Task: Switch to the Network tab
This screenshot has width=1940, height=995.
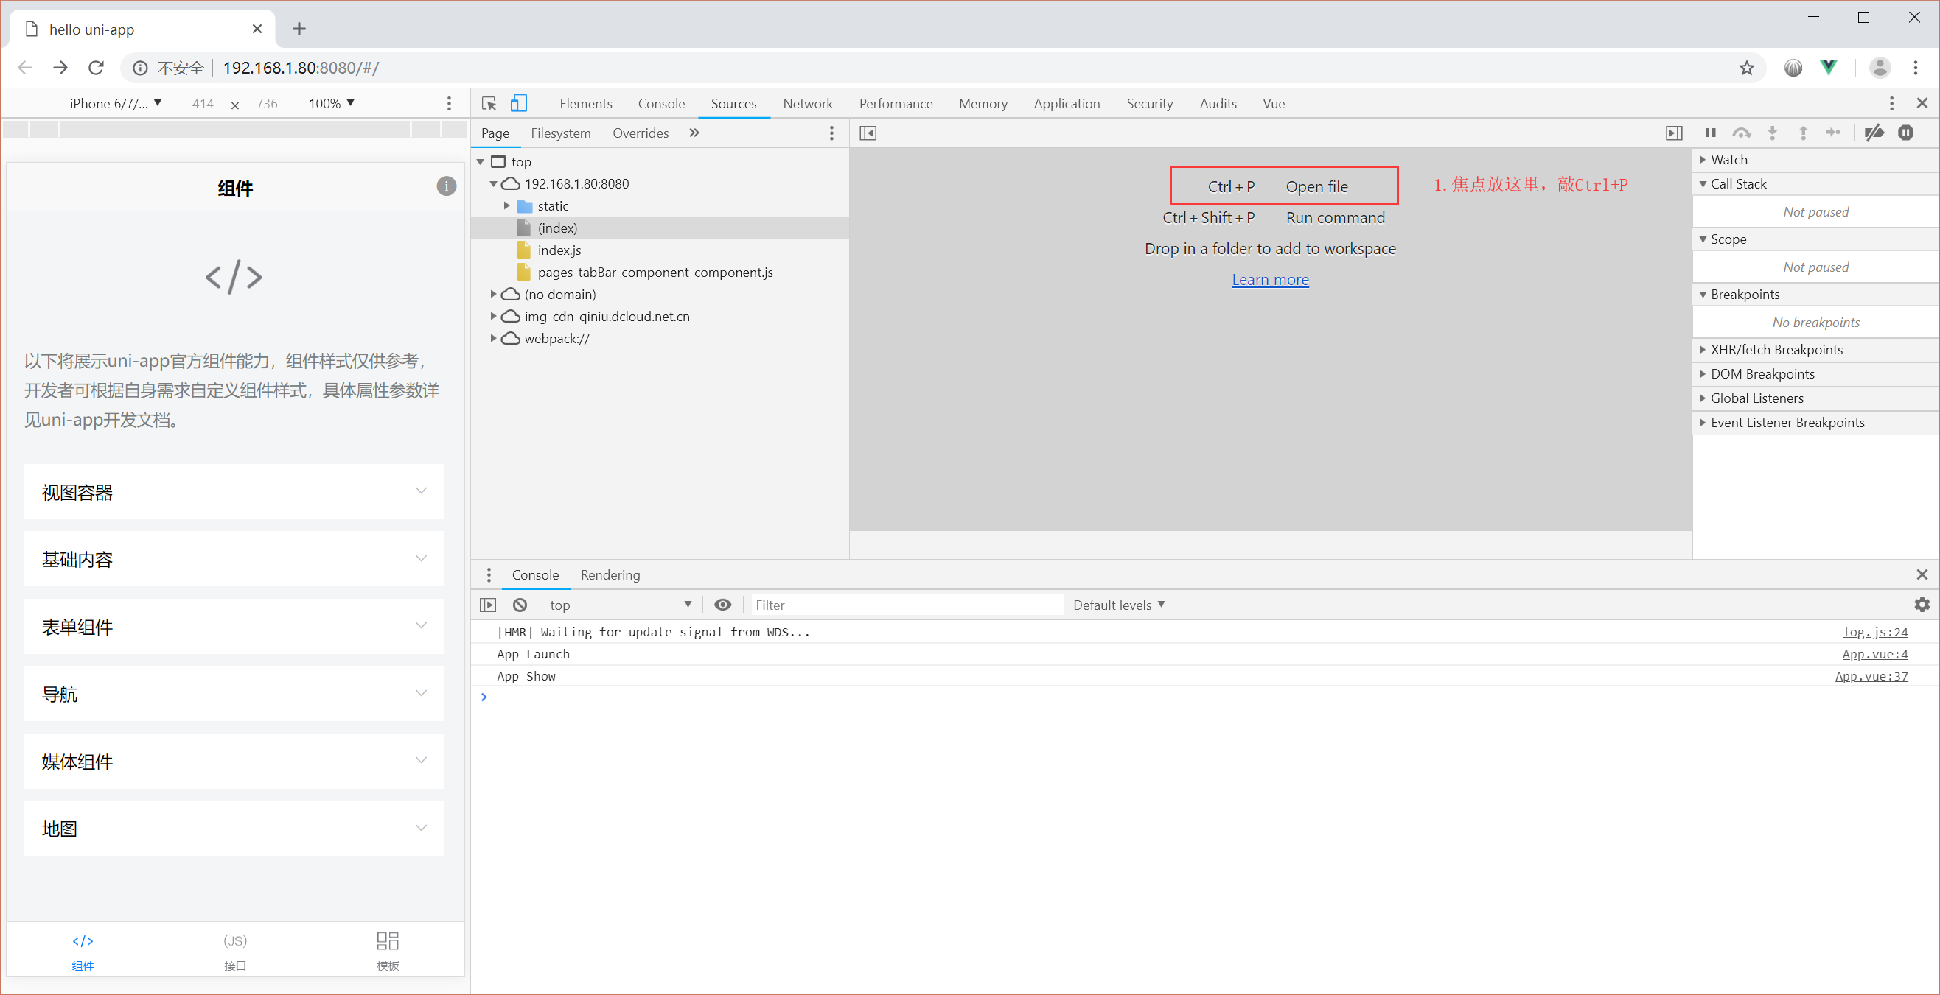Action: point(807,103)
